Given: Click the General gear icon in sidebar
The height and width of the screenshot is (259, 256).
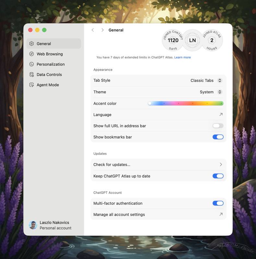Looking at the screenshot, I should (31, 44).
